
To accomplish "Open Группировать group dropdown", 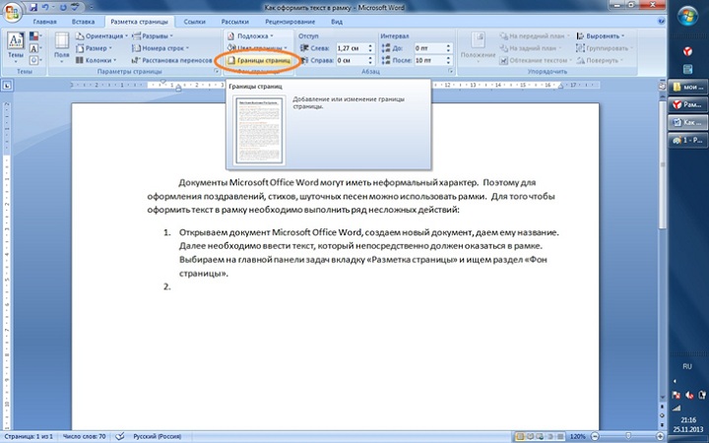I will [604, 48].
